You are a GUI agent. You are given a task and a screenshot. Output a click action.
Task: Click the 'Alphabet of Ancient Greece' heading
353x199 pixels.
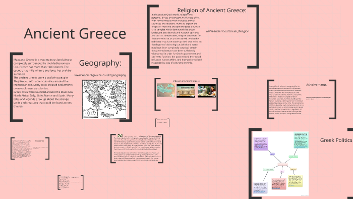click(150, 136)
